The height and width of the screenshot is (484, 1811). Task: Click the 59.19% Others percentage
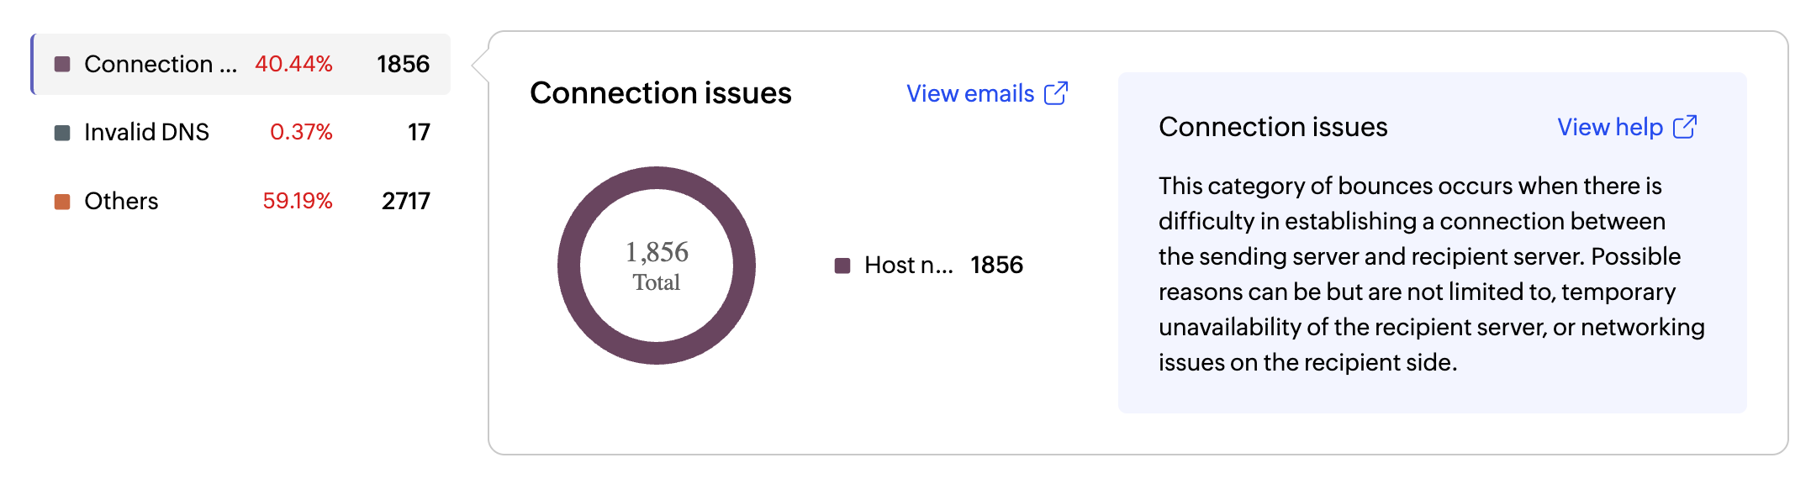click(298, 202)
